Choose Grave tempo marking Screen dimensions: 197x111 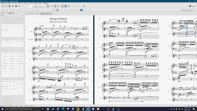[x=5, y=59]
